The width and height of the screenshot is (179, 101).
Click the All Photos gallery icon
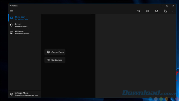coord(11,33)
